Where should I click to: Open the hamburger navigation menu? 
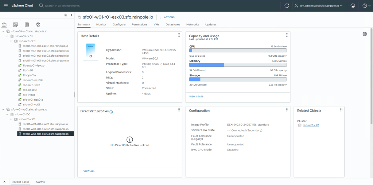click(x=5, y=5)
